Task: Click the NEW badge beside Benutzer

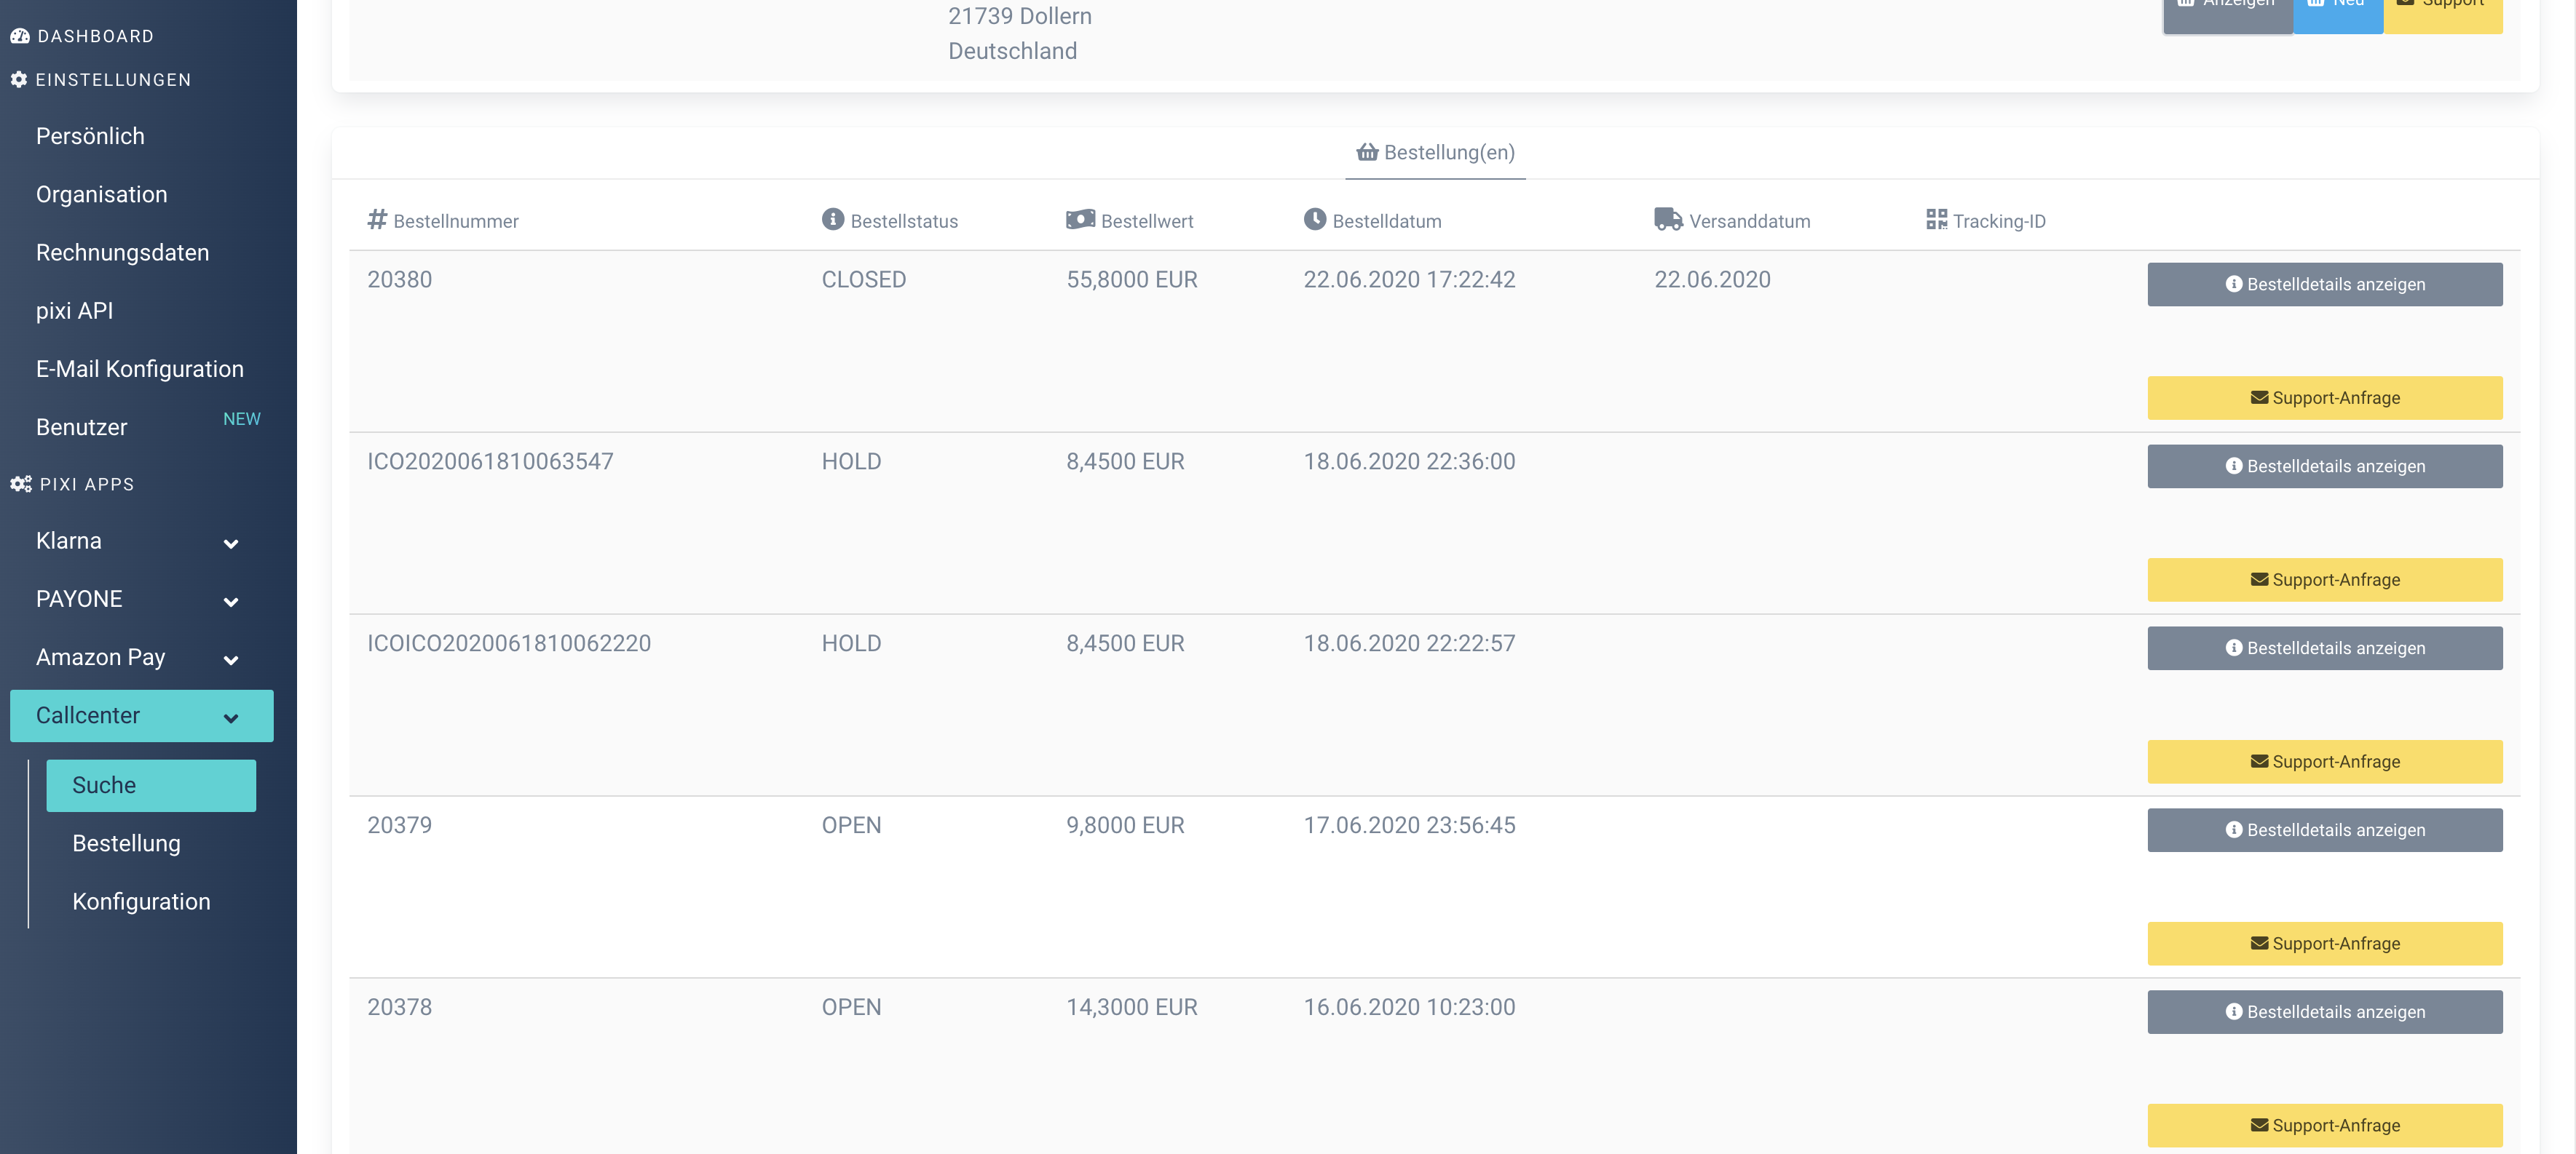Action: [x=241, y=418]
